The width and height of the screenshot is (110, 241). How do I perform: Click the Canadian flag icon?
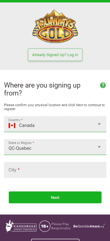pyautogui.click(x=12, y=126)
